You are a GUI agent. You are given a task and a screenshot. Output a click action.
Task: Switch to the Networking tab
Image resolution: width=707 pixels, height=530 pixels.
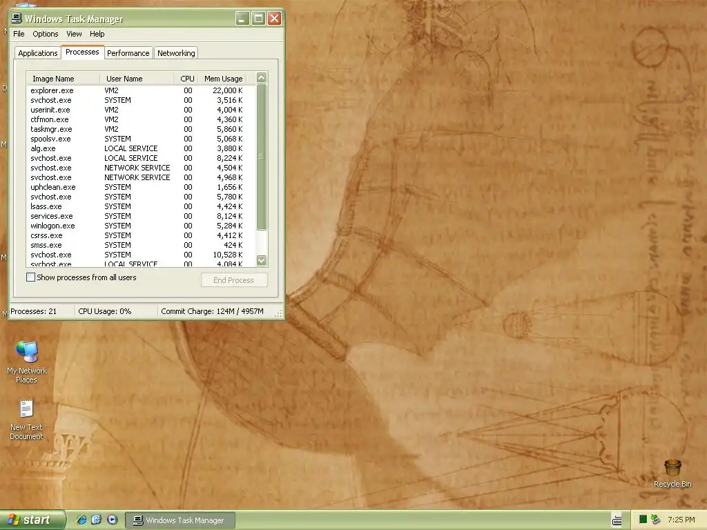click(x=176, y=53)
